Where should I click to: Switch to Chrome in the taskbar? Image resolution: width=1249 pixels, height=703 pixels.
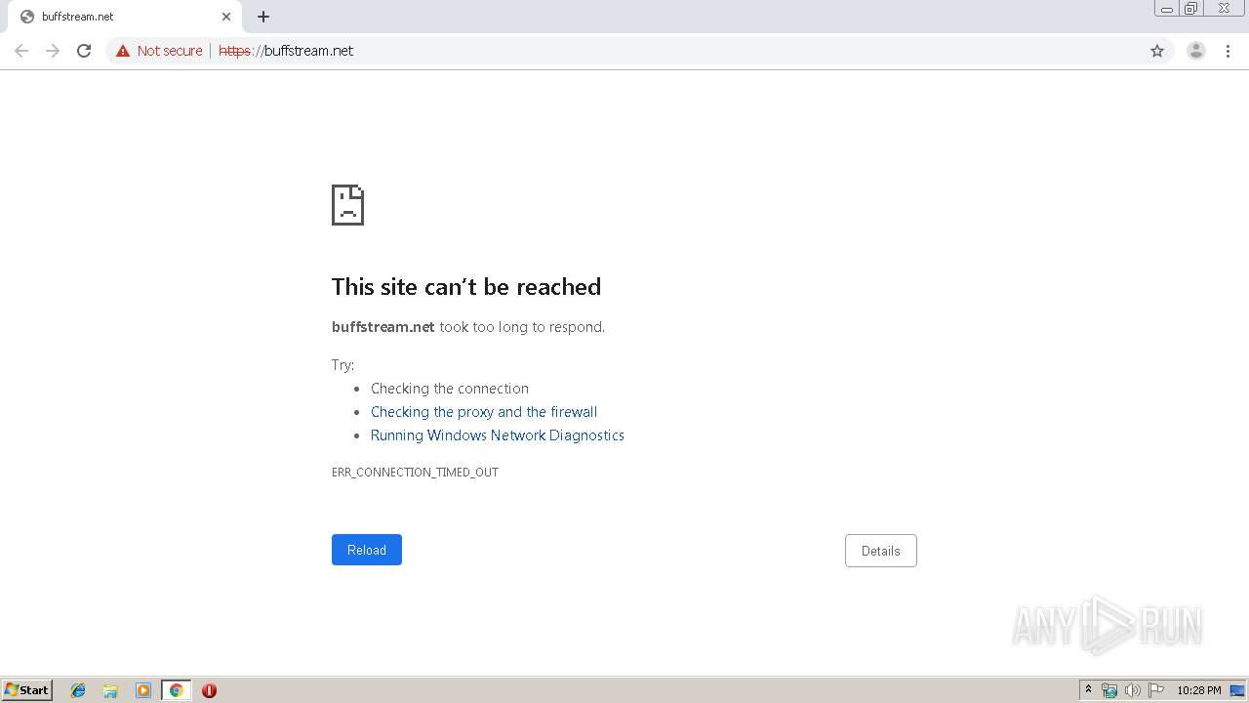[x=176, y=690]
